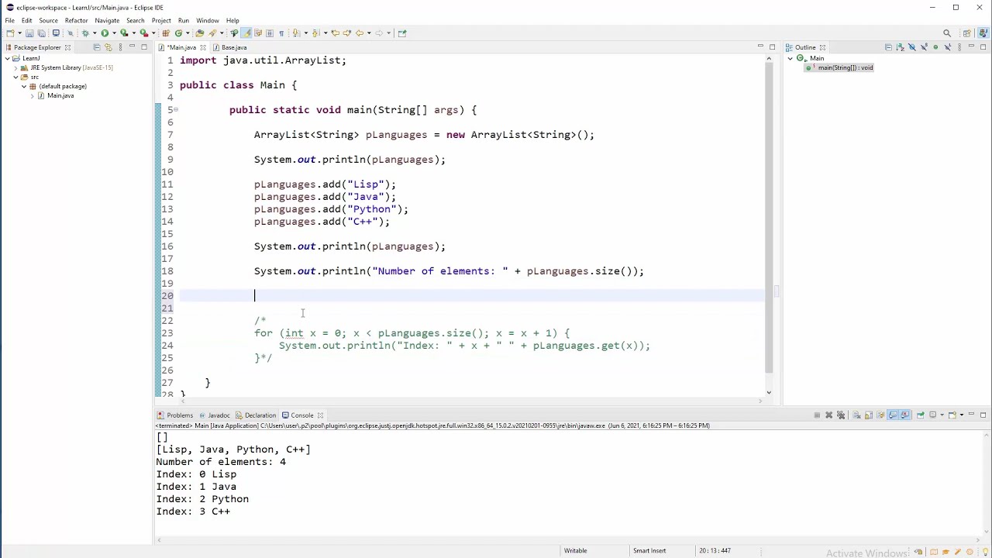The image size is (992, 558).
Task: Open the Navigate menu
Action: (107, 20)
